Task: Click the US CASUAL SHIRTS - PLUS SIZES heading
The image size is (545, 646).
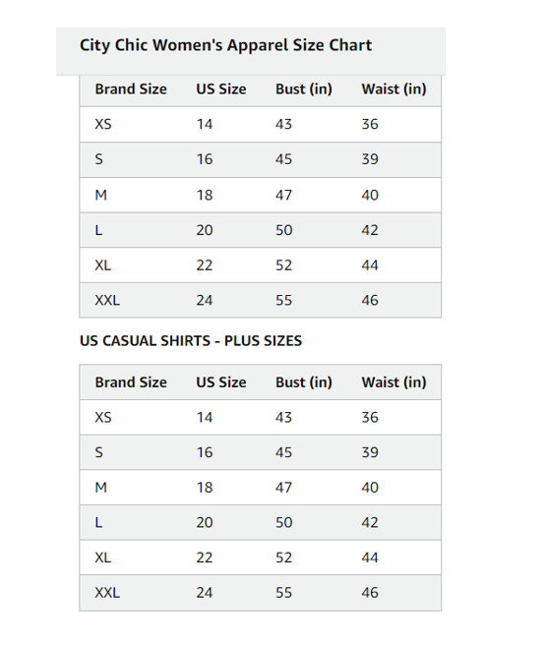Action: [x=191, y=341]
